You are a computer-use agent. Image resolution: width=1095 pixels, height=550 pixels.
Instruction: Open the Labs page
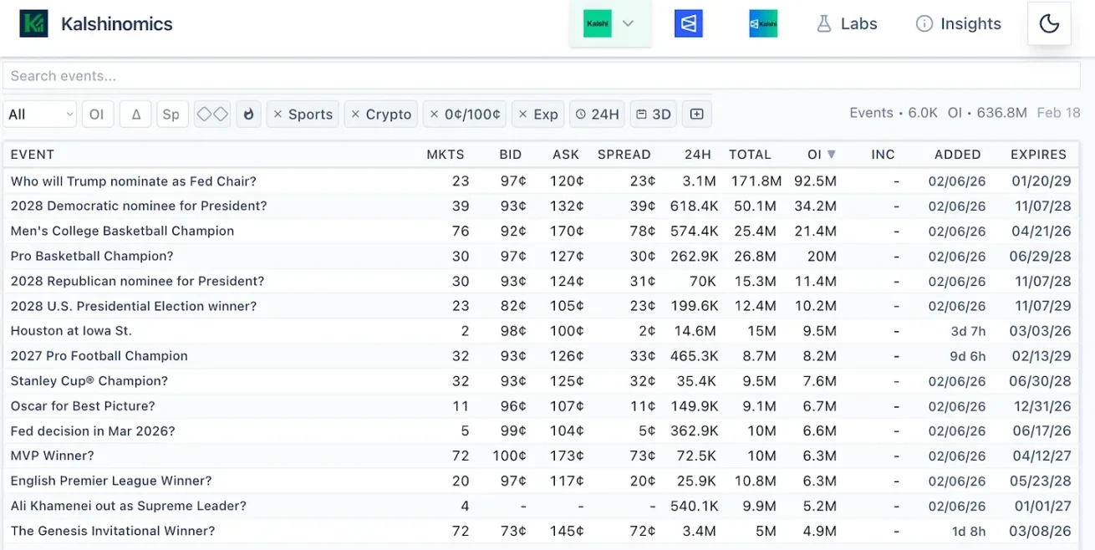tap(847, 23)
